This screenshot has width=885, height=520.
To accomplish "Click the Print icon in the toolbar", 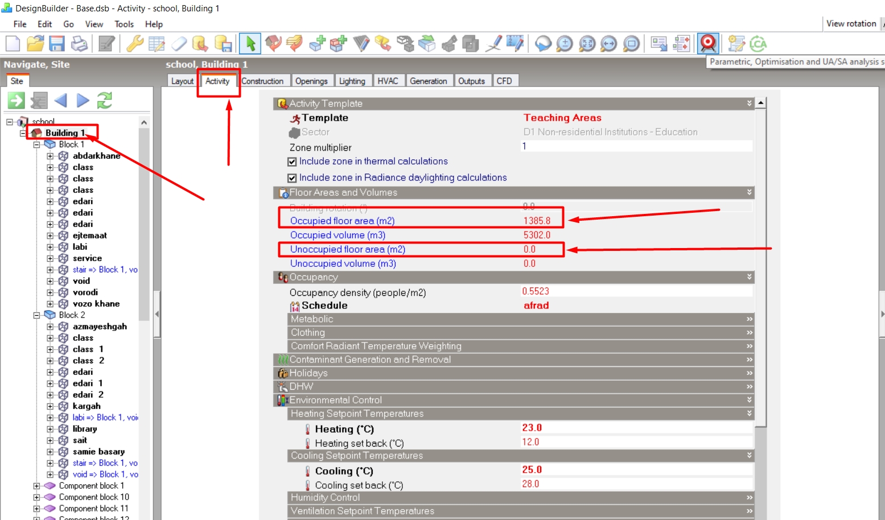I will [x=79, y=43].
